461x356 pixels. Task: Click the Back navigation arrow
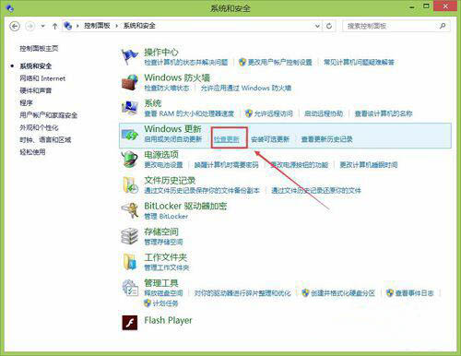pos(15,26)
